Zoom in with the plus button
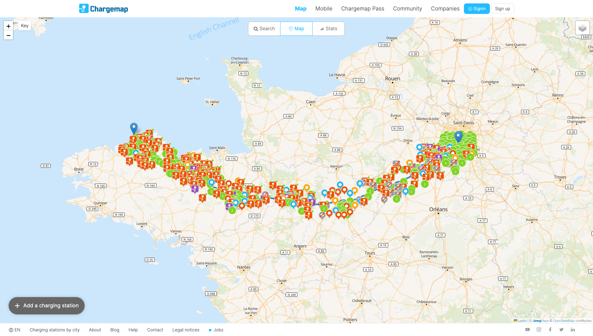The image size is (593, 336). tap(8, 26)
